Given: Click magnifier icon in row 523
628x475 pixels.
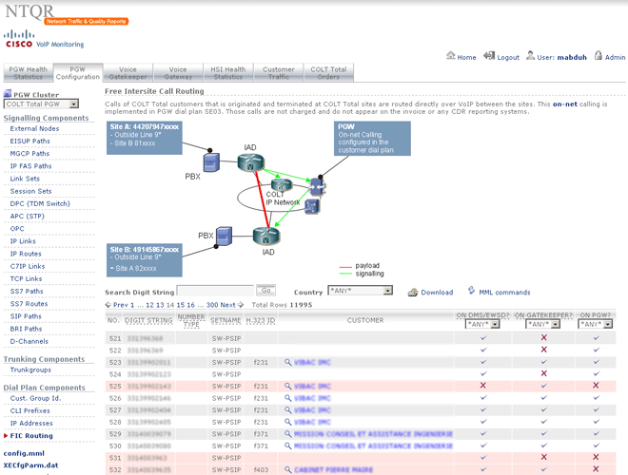Looking at the screenshot, I should 287,362.
